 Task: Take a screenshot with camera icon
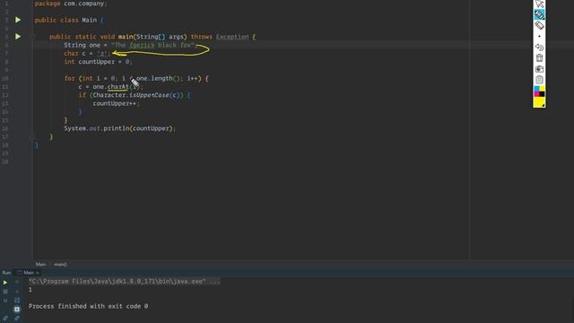pos(539,69)
